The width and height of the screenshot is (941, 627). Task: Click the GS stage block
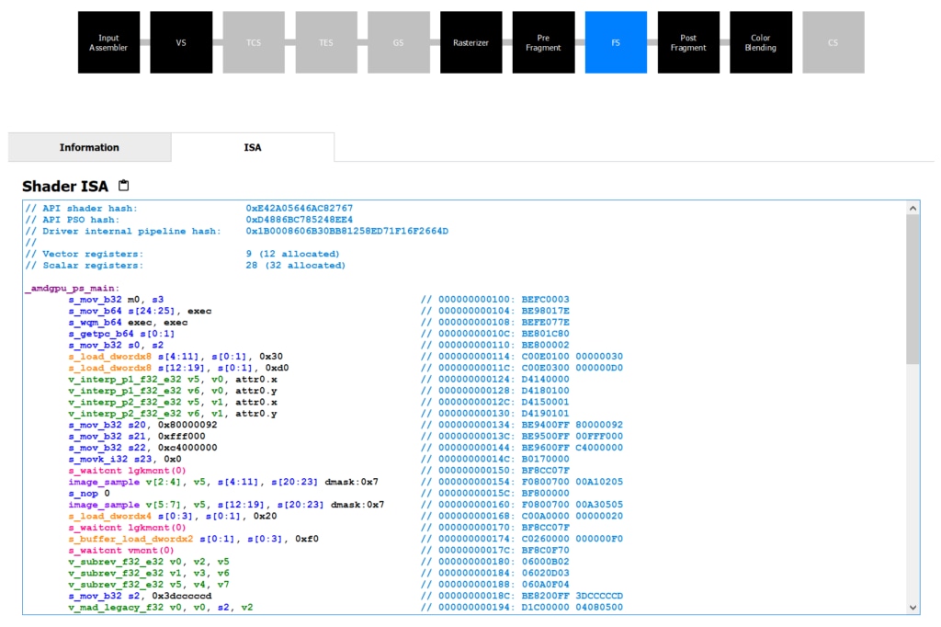click(x=399, y=42)
